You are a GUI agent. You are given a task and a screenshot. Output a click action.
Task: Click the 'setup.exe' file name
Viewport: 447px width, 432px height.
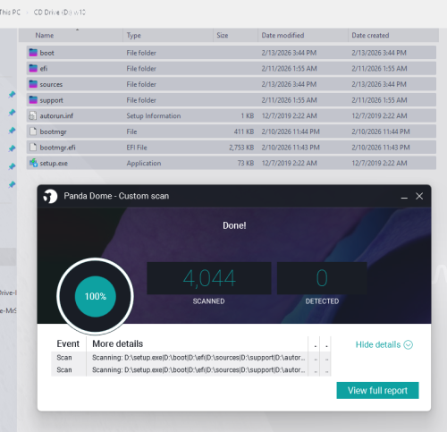pos(54,164)
